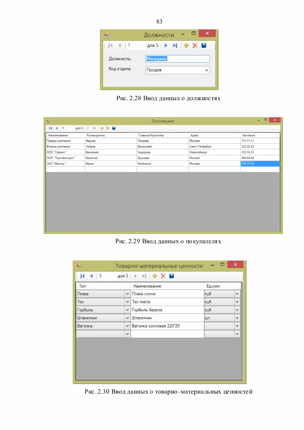Go to the next record in Должности toolbar
The width and height of the screenshot is (304, 430).
pos(166,45)
